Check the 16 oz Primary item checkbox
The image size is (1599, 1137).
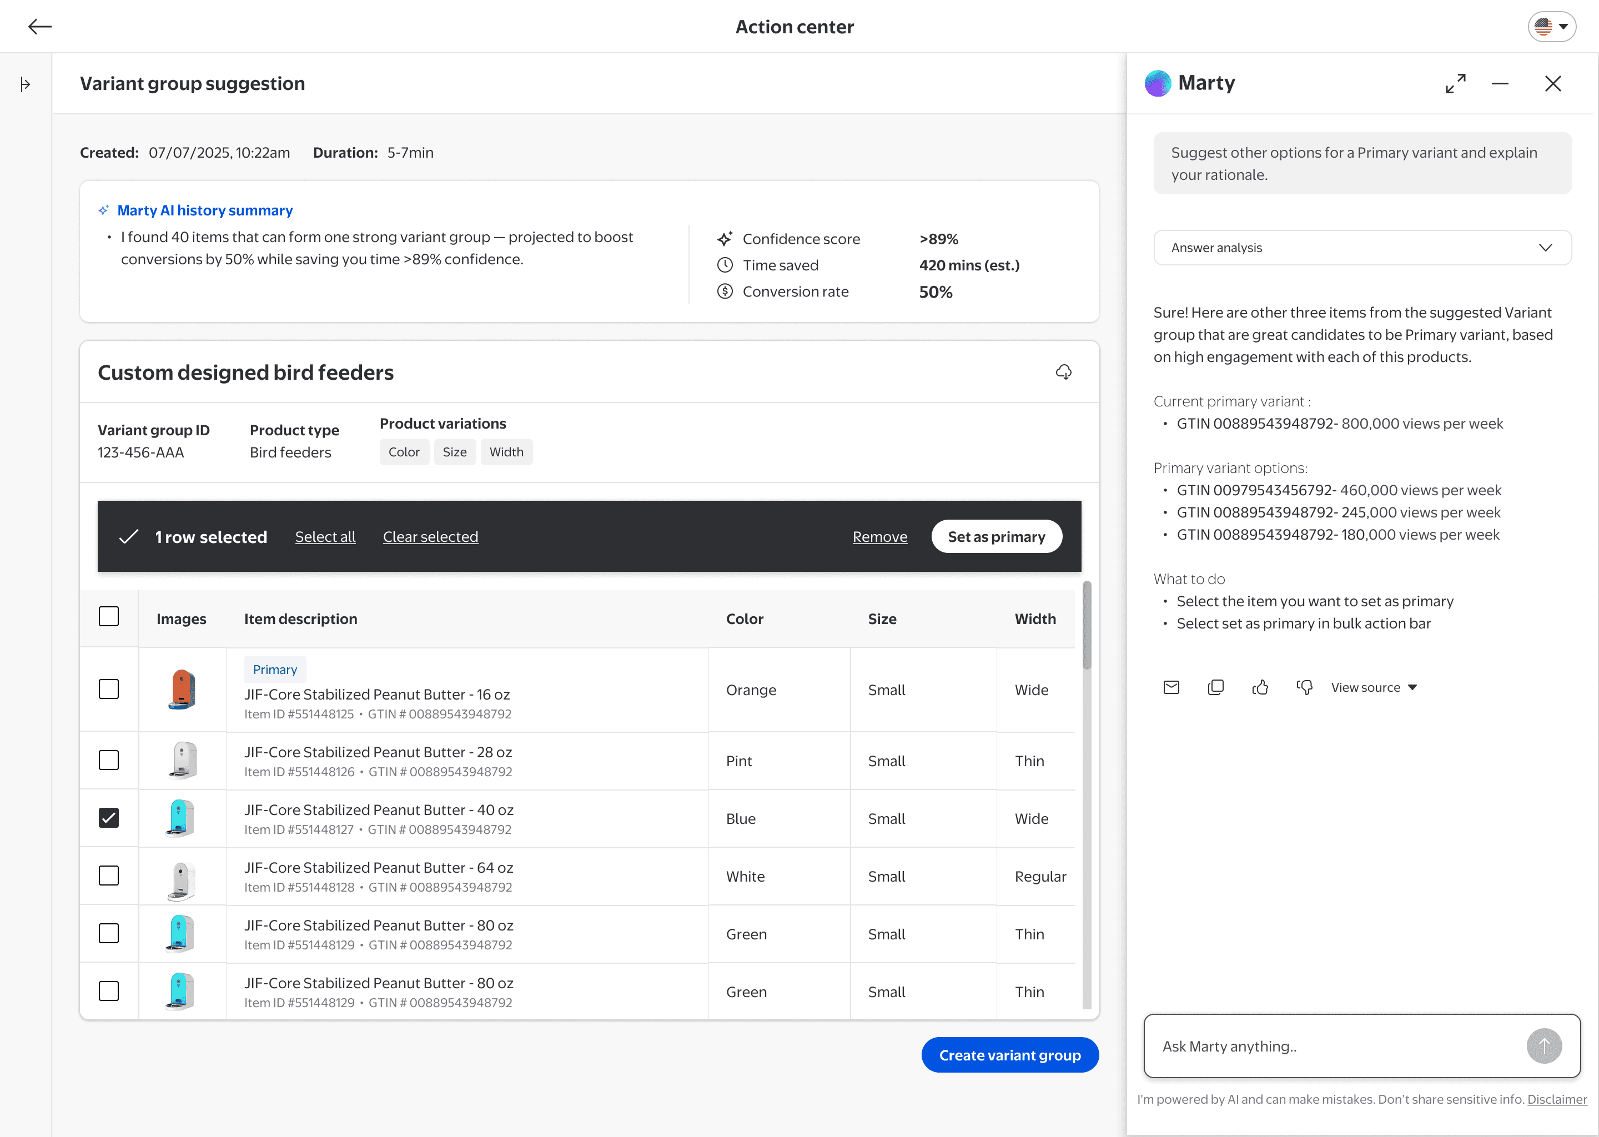click(108, 689)
